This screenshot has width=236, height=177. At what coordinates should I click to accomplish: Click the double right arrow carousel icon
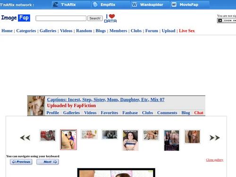[215, 138]
